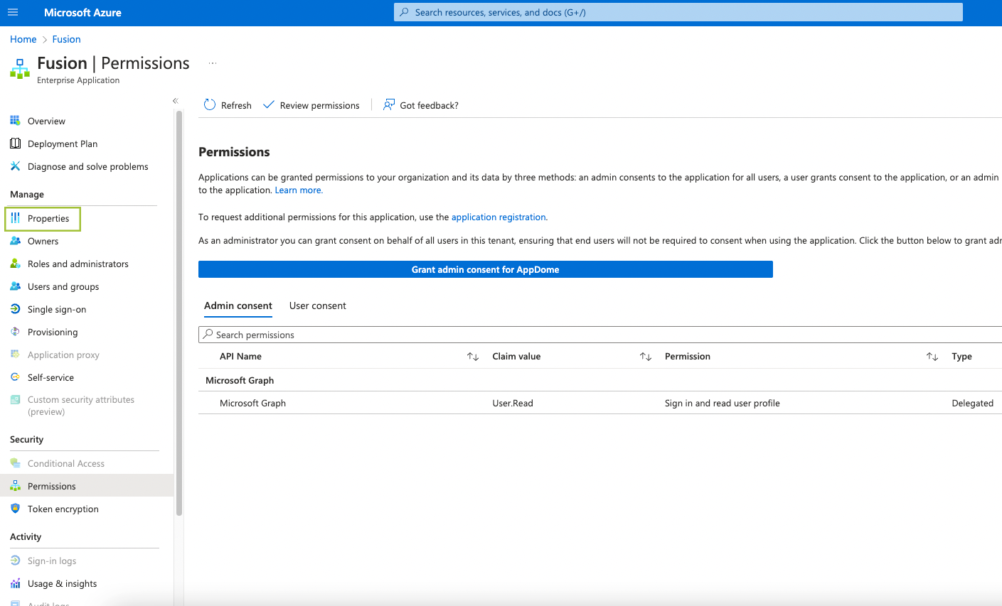This screenshot has height=606, width=1002.
Task: Open Token encryption in sidebar
Action: pyautogui.click(x=63, y=509)
